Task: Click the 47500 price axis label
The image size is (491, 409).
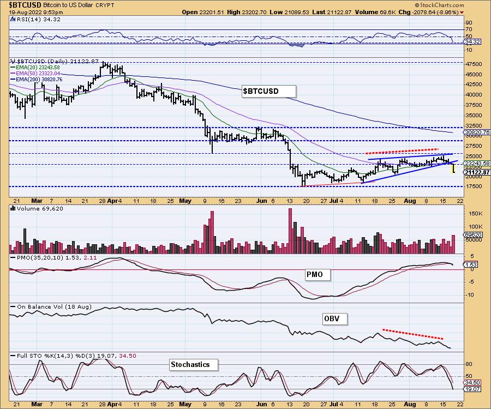Action: point(474,64)
